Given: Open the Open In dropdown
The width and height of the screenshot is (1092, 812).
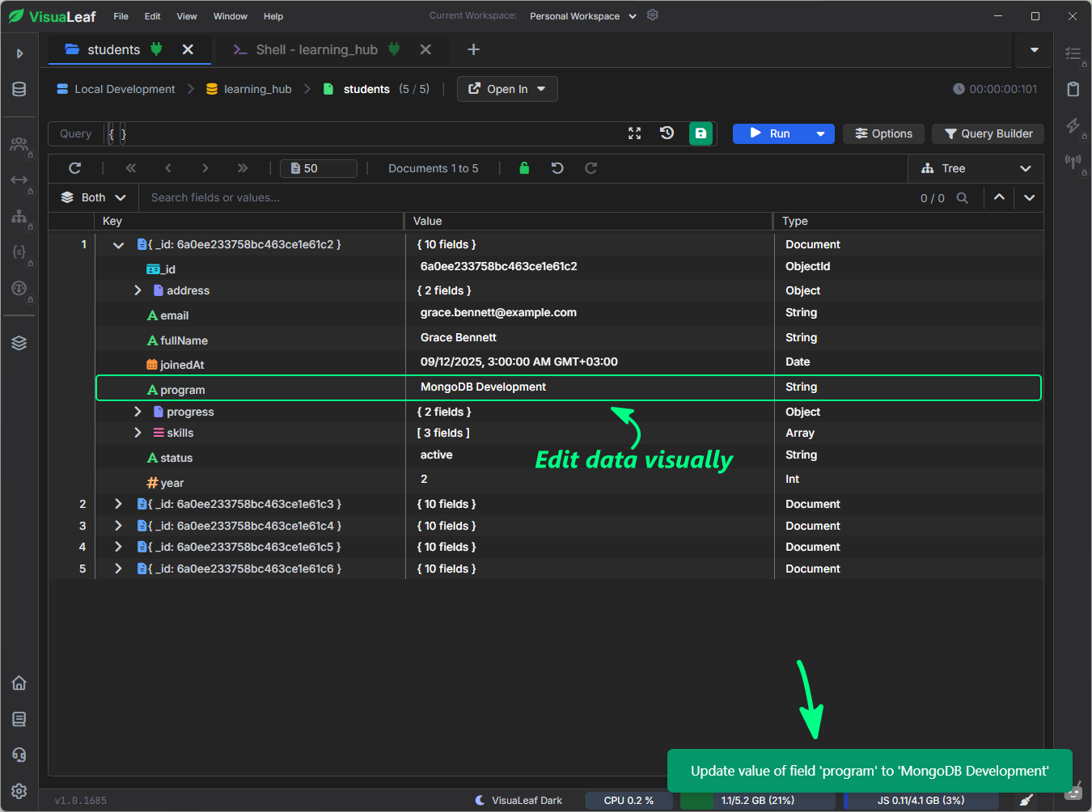Looking at the screenshot, I should point(507,89).
